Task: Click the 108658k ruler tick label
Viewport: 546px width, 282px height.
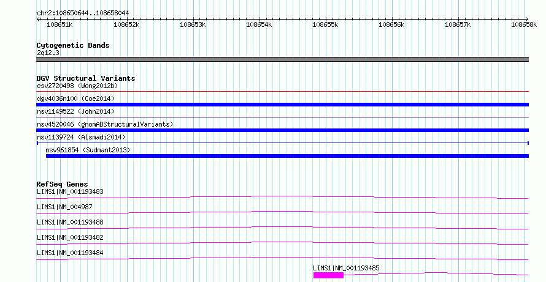Action: click(524, 24)
